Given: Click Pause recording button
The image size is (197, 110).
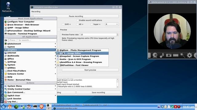Looking at the screenshot, I should click(x=76, y=16).
